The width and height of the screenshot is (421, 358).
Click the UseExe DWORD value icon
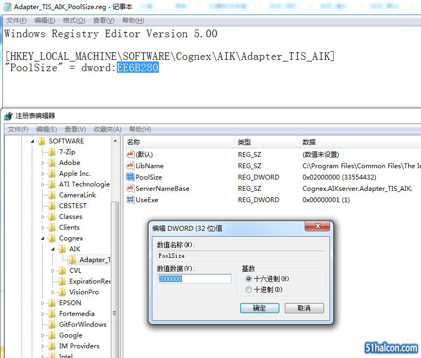pos(130,199)
